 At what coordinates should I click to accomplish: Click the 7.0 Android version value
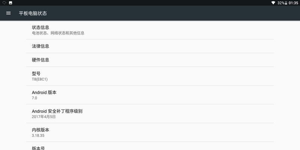[x=34, y=98]
